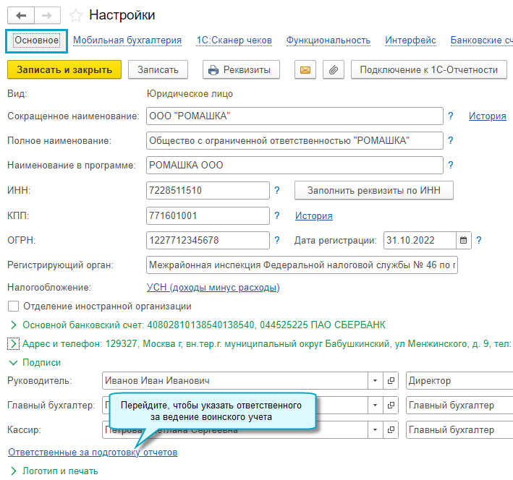
Task: Click the Директор position field
Action: pyautogui.click(x=459, y=380)
